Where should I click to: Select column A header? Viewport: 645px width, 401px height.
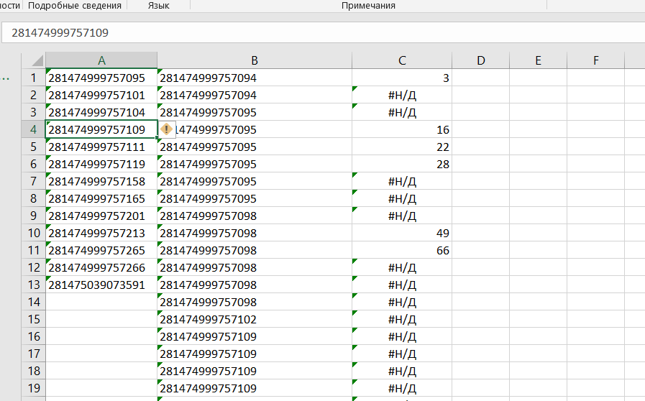pos(101,60)
